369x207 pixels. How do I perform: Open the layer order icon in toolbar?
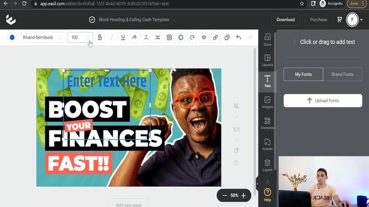(x=204, y=37)
